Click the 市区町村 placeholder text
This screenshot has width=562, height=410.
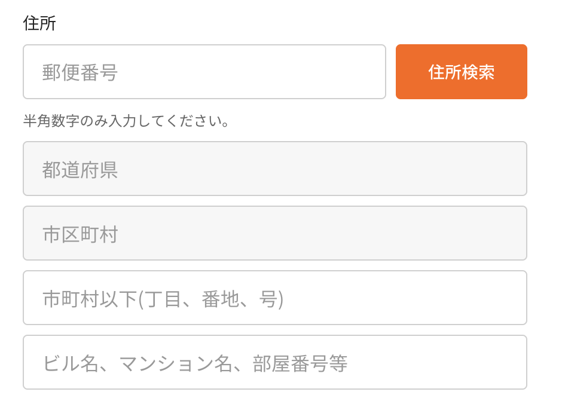[80, 234]
